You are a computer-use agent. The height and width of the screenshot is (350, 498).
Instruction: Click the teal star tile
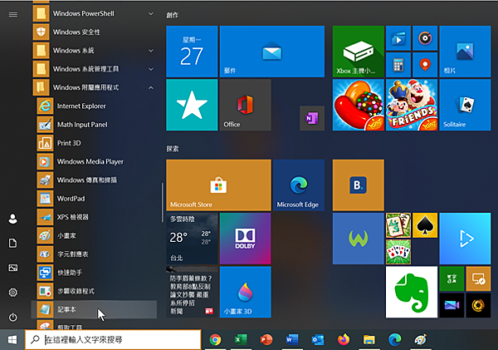[192, 105]
